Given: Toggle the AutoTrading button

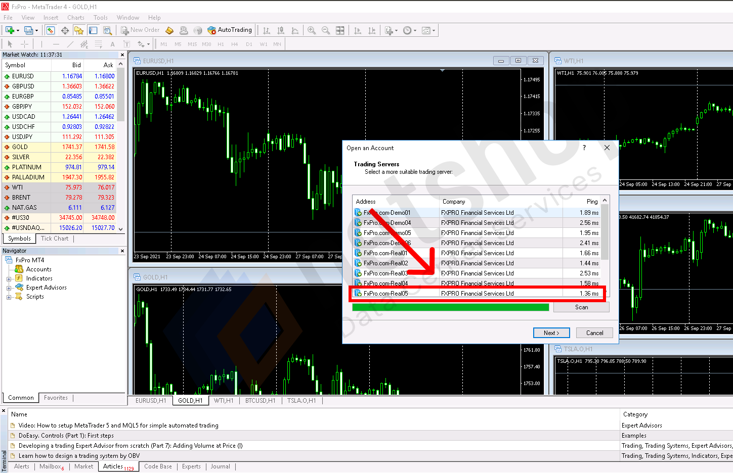Looking at the screenshot, I should pyautogui.click(x=230, y=30).
